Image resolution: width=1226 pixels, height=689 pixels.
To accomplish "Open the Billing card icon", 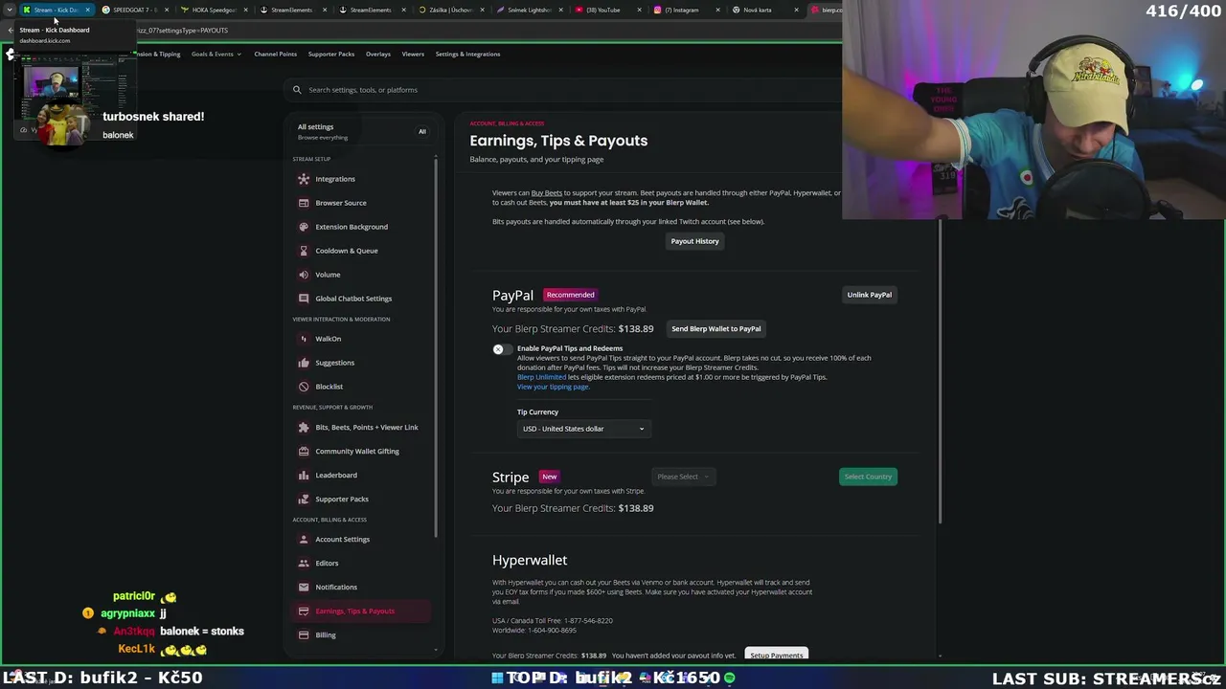I will coord(304,635).
